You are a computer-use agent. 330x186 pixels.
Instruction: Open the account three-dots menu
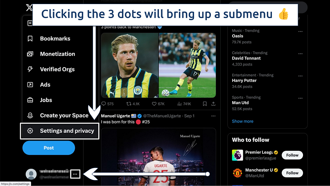(x=75, y=174)
